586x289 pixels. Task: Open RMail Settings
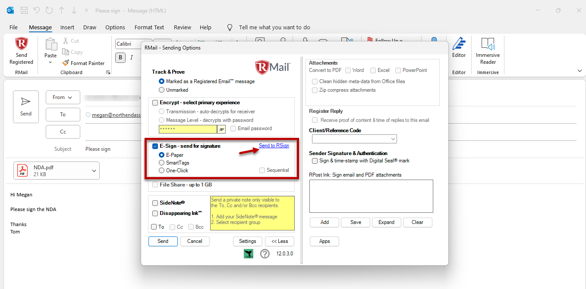click(247, 241)
